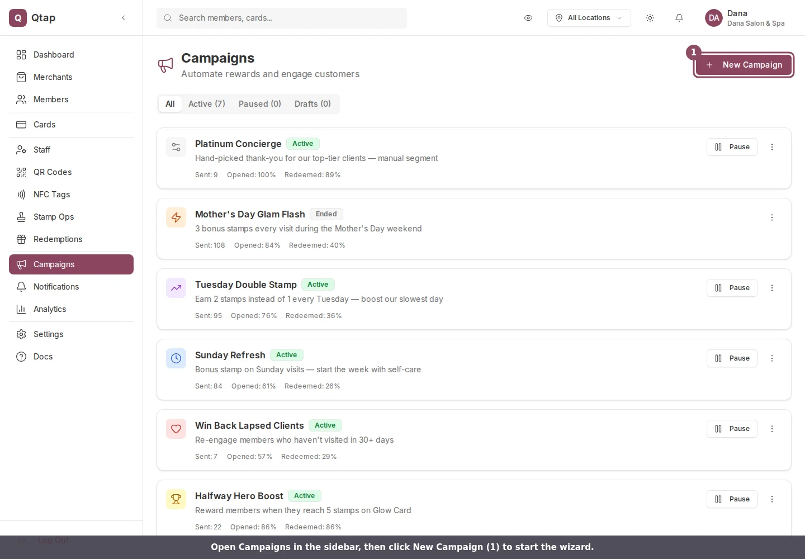The width and height of the screenshot is (805, 559).
Task: Open the Platinum Concierge campaign title
Action: pos(238,144)
